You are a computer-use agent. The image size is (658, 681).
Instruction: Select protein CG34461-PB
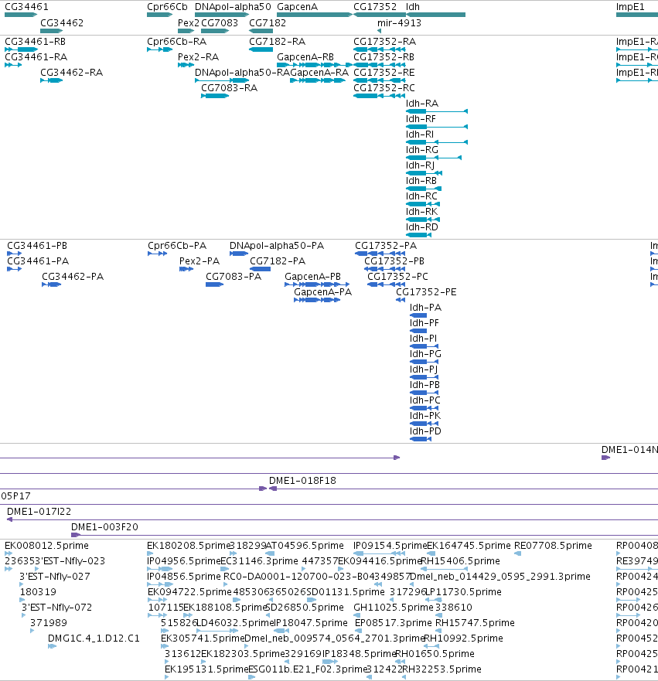pyautogui.click(x=15, y=254)
